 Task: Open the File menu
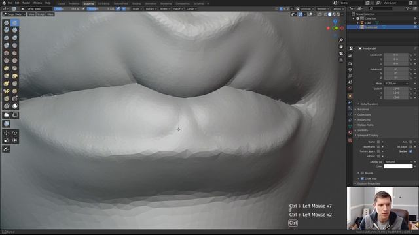coord(10,3)
